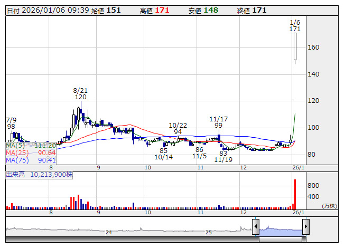Click the 10/14 low label at 85
This screenshot has width=345, height=248.
point(164,154)
